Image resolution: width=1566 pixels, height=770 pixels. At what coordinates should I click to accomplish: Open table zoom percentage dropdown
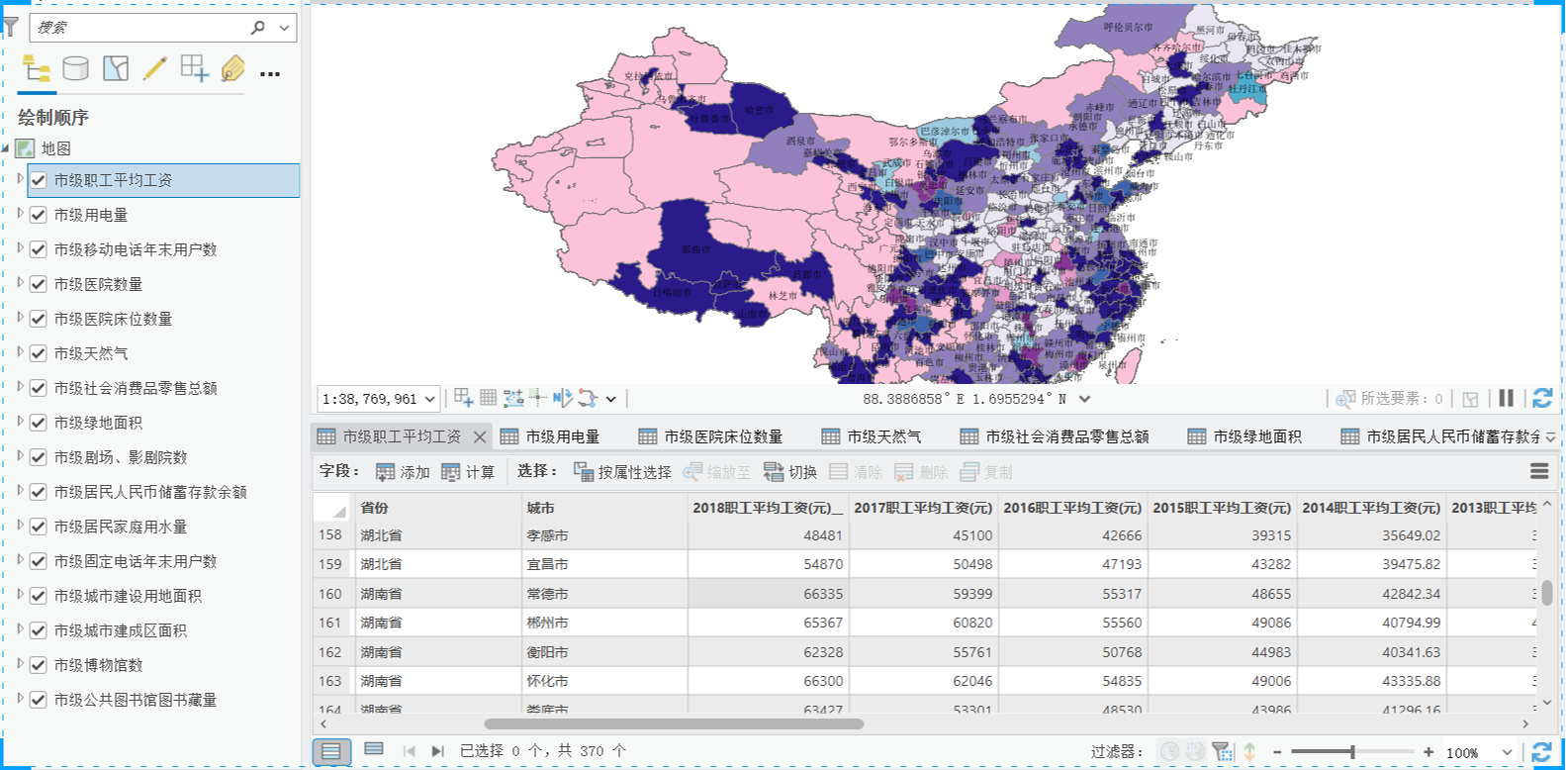[x=1507, y=752]
